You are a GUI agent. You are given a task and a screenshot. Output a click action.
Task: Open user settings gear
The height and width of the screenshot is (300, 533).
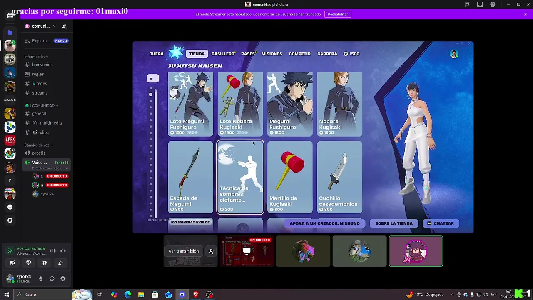(x=63, y=279)
